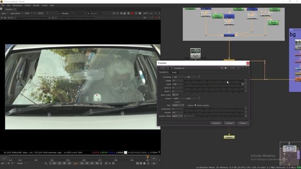Click the orange stop playback button
Viewport: 301px width, 169px height.
tap(76, 163)
